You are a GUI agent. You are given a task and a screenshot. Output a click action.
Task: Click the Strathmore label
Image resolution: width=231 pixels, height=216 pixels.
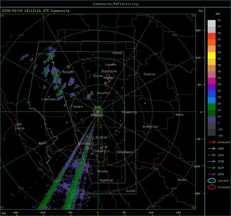[125, 152]
